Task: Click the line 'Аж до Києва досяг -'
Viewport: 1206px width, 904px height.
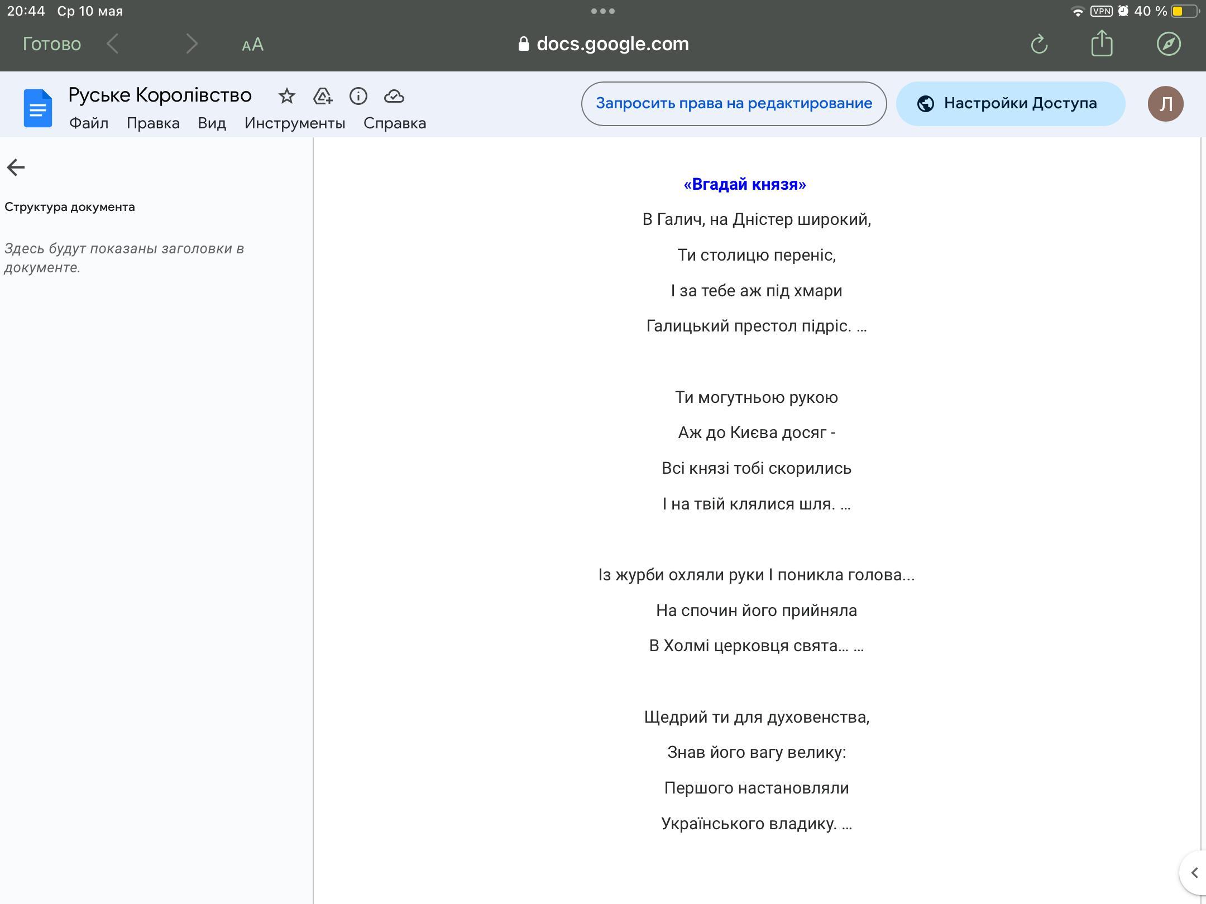Action: [x=757, y=432]
